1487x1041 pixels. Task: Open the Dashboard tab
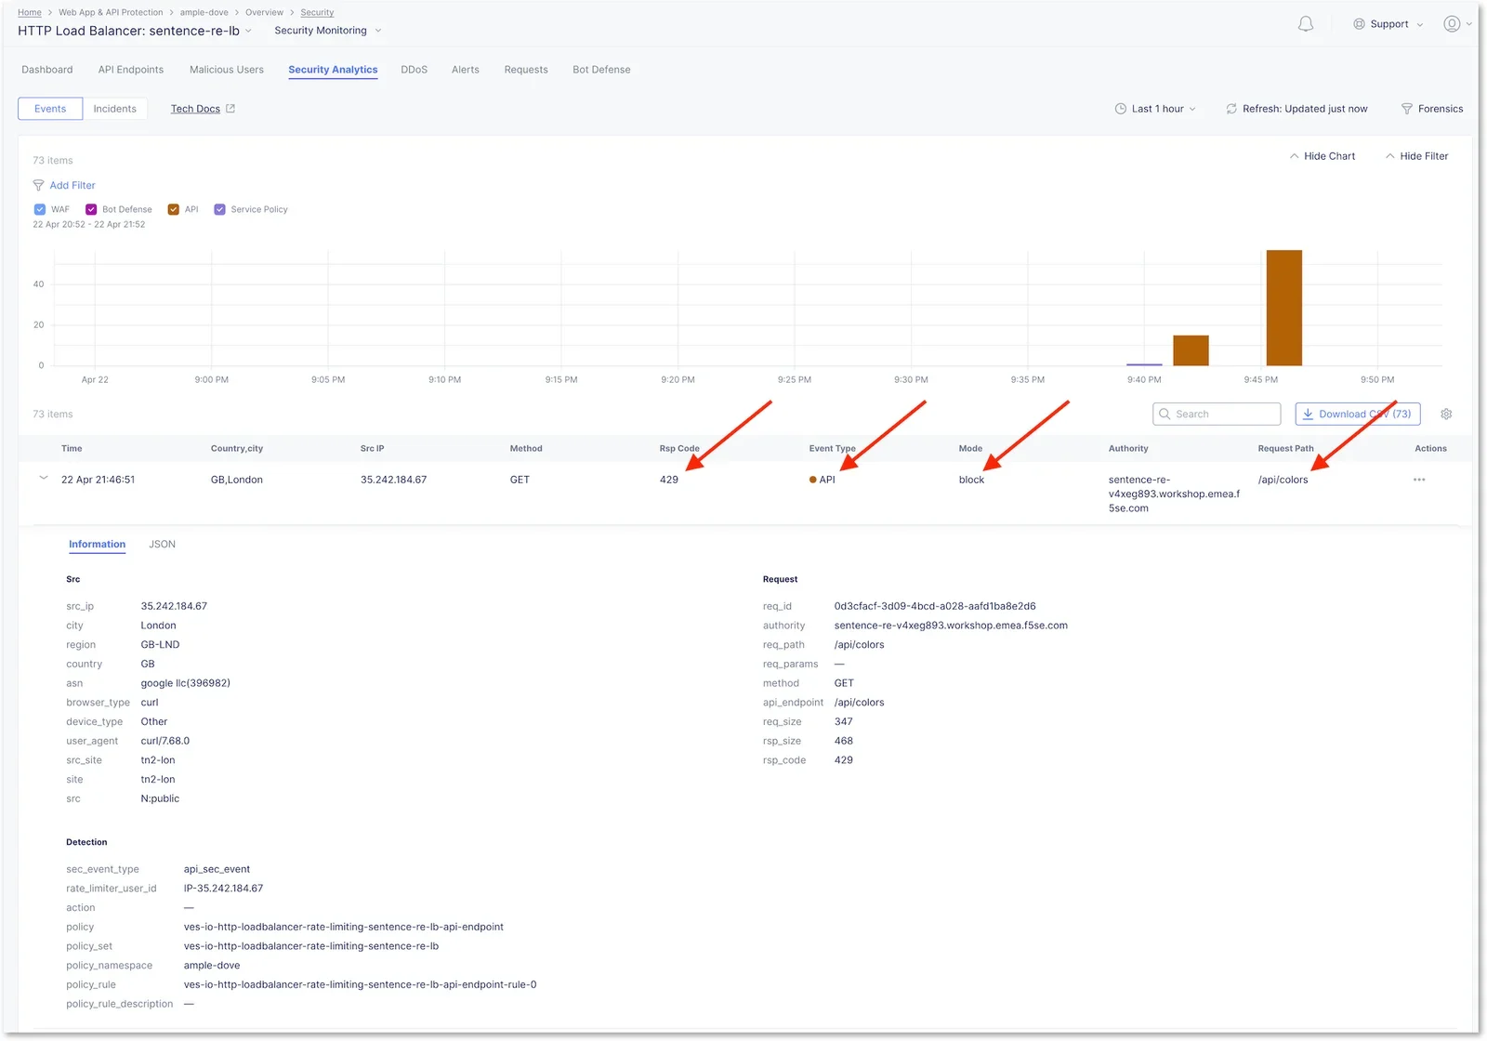[47, 70]
